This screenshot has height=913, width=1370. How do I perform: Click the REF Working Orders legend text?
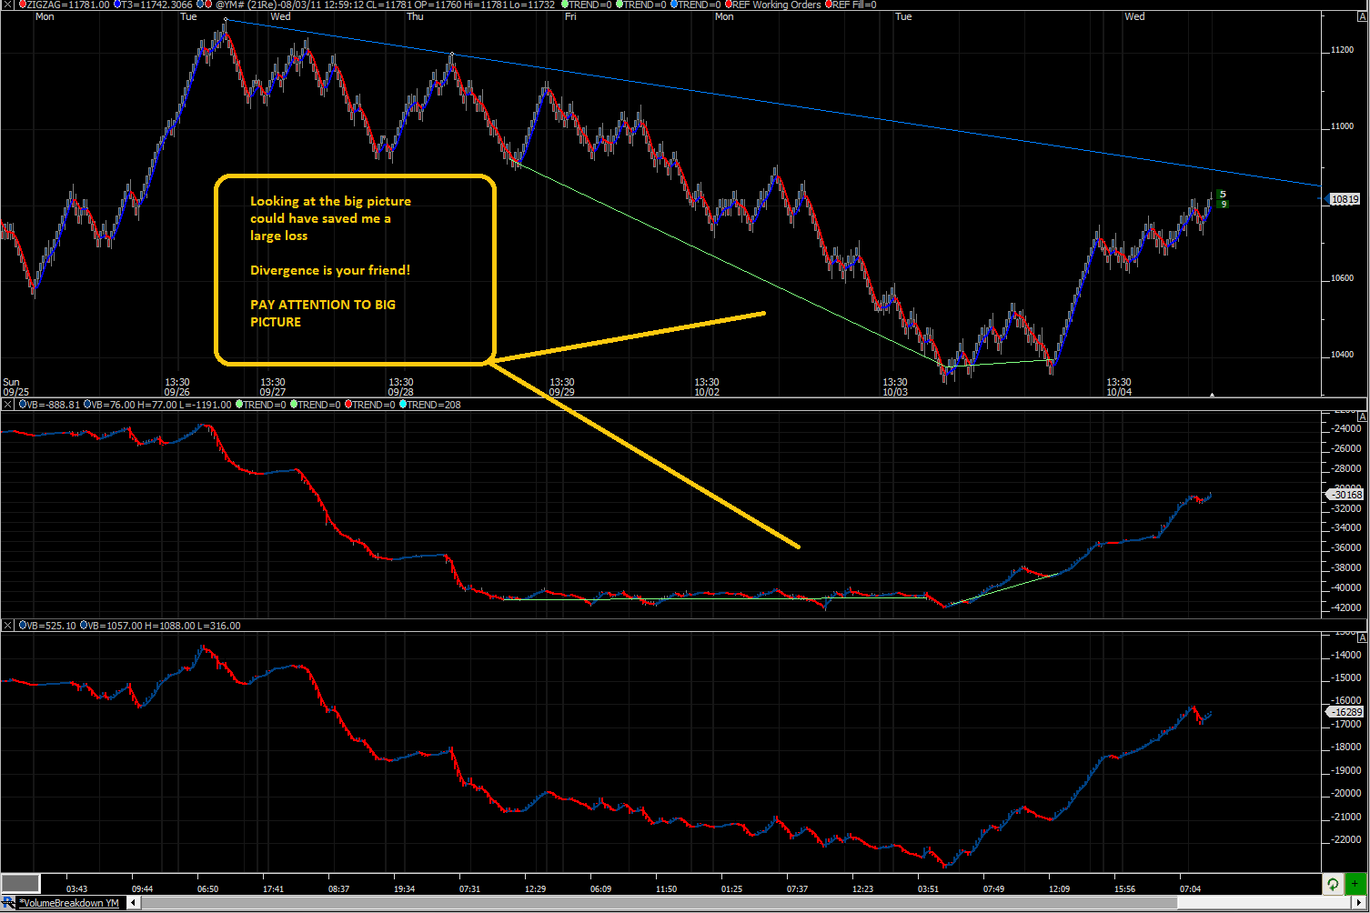click(777, 5)
